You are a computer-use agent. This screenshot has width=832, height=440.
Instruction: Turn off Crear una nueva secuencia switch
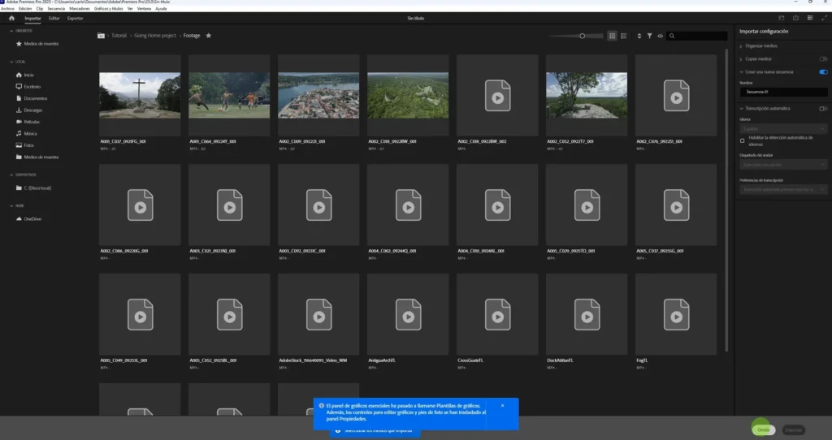(x=823, y=71)
